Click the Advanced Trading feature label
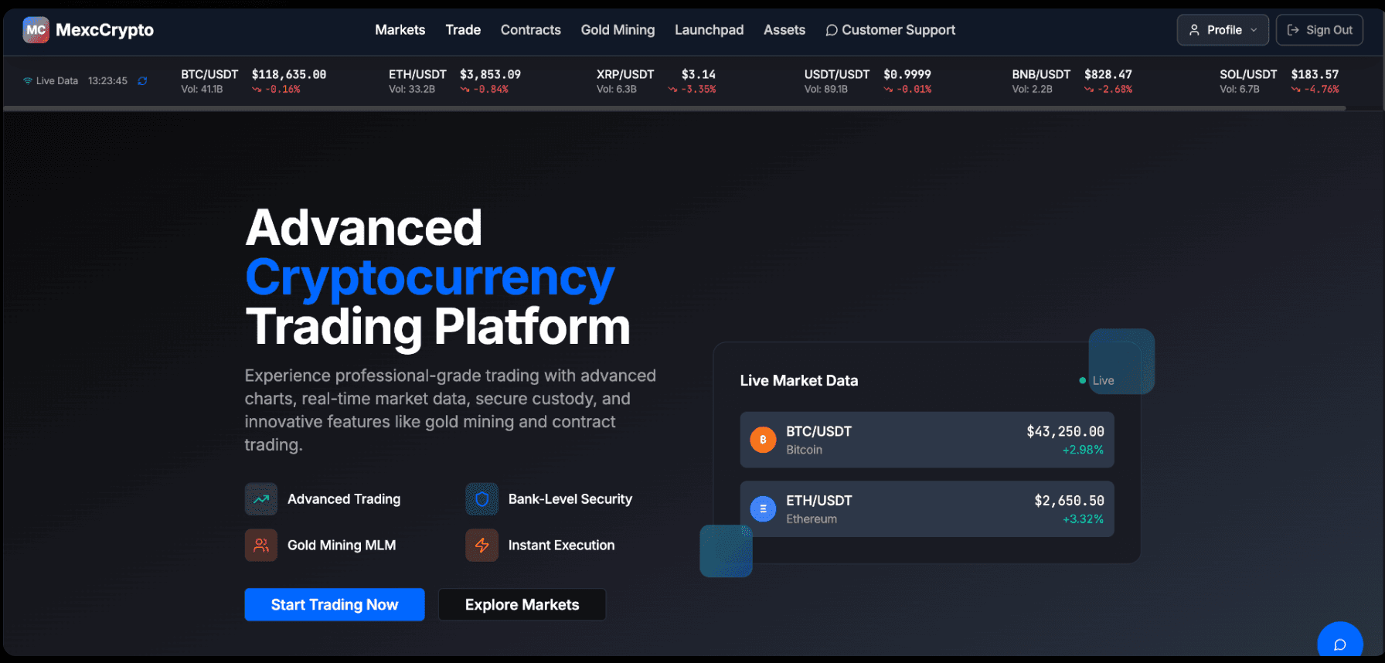The image size is (1385, 663). [x=344, y=499]
